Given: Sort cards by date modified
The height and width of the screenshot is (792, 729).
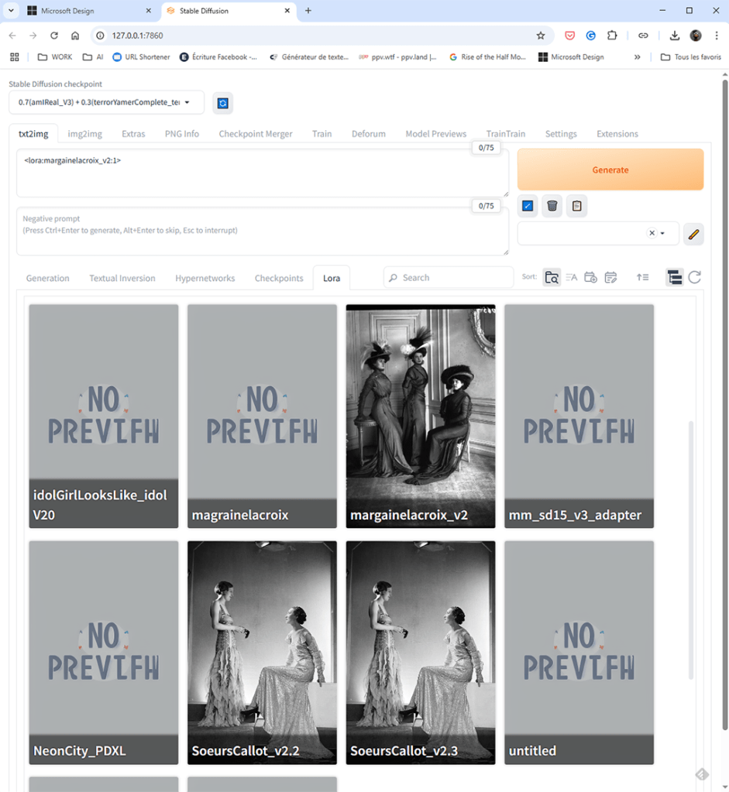Looking at the screenshot, I should pos(610,277).
